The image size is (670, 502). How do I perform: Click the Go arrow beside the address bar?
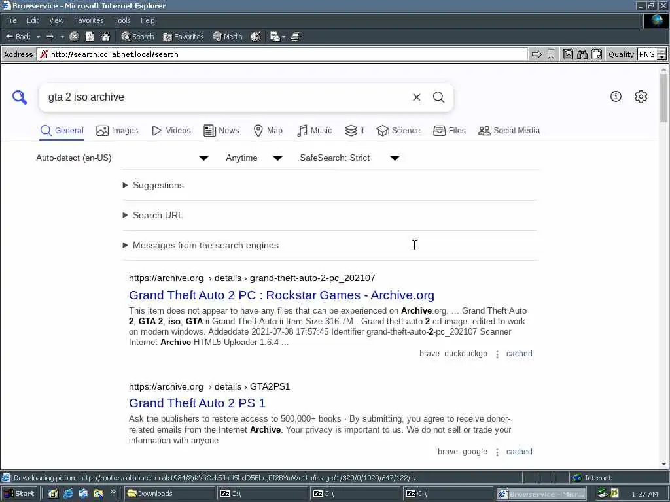coord(537,54)
